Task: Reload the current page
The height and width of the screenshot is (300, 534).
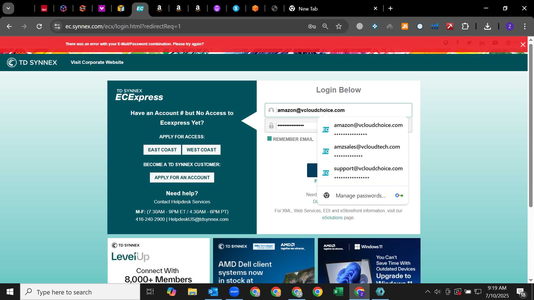Action: pyautogui.click(x=39, y=26)
